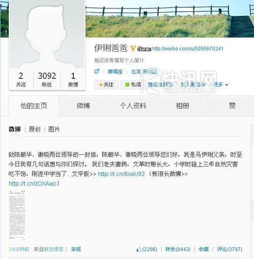Filter posts by 原创
Image resolution: width=254 pixels, height=259 pixels.
35,129
